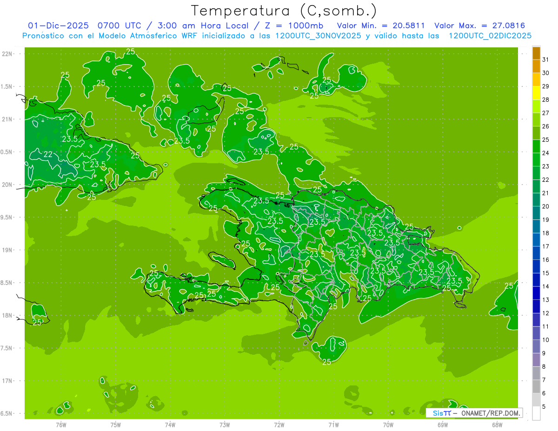Click the '69W' longitude axis label
The width and height of the screenshot is (558, 431).
443,425
